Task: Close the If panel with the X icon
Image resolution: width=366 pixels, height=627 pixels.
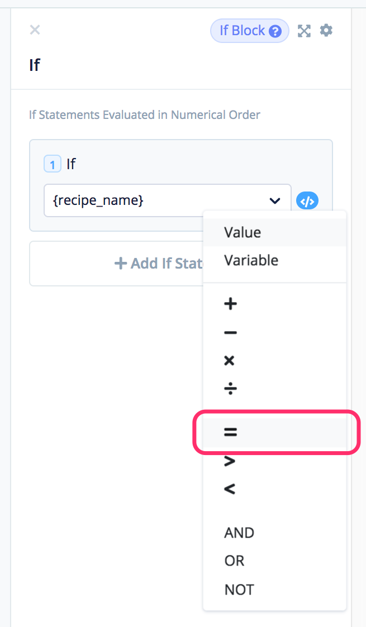Action: point(35,30)
